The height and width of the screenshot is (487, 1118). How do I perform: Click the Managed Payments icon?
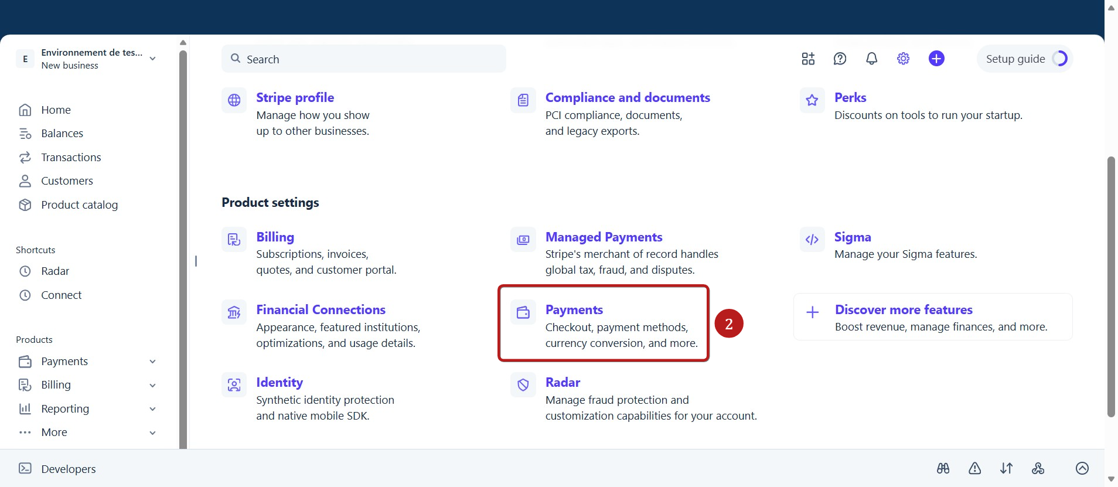click(523, 240)
